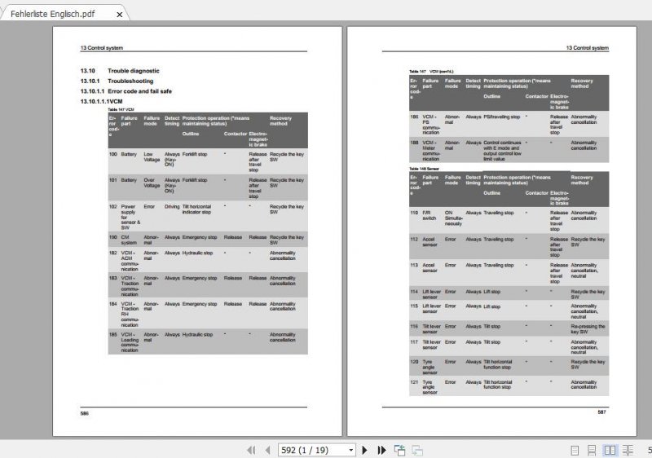Viewport: 652px width, 458px height.
Task: Click 'Over Voltage' failure mode cell
Action: tap(152, 183)
